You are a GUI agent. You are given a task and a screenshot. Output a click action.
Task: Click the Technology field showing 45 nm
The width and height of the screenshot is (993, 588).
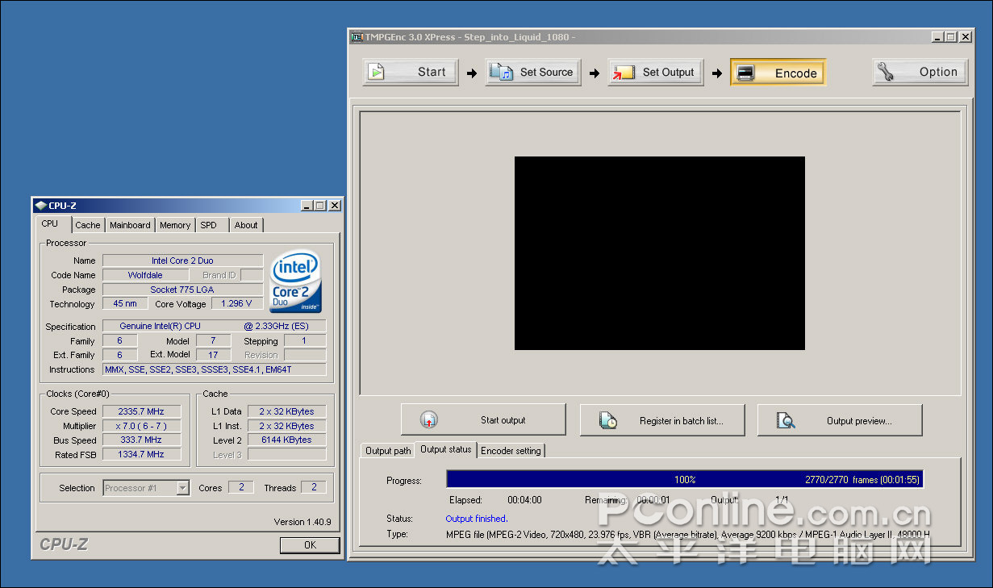pyautogui.click(x=125, y=304)
